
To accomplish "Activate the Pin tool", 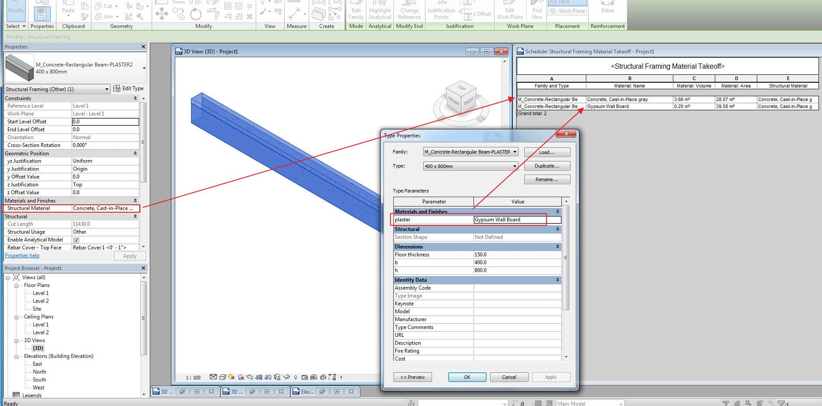I will point(249,6).
